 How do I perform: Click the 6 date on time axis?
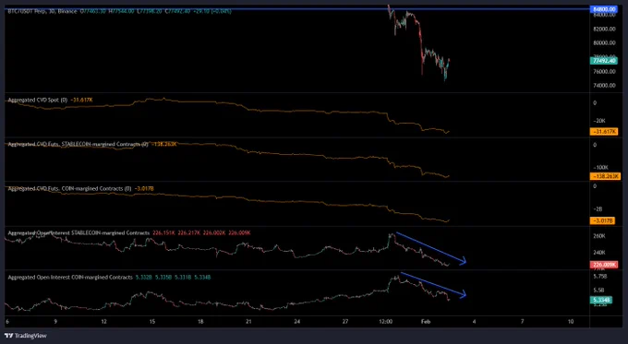tap(7, 321)
